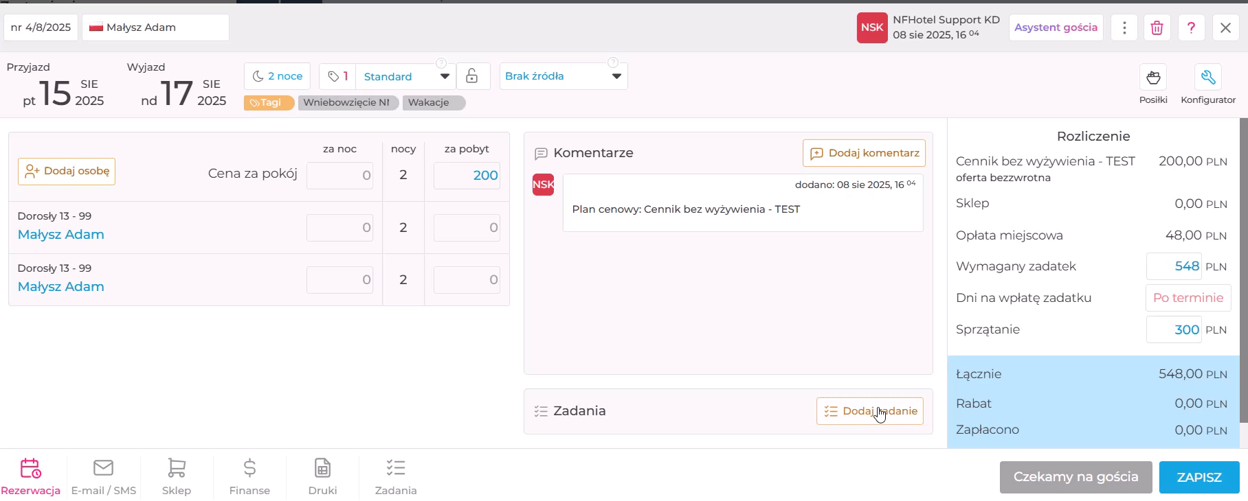Switch to the Druki tab

[323, 477]
